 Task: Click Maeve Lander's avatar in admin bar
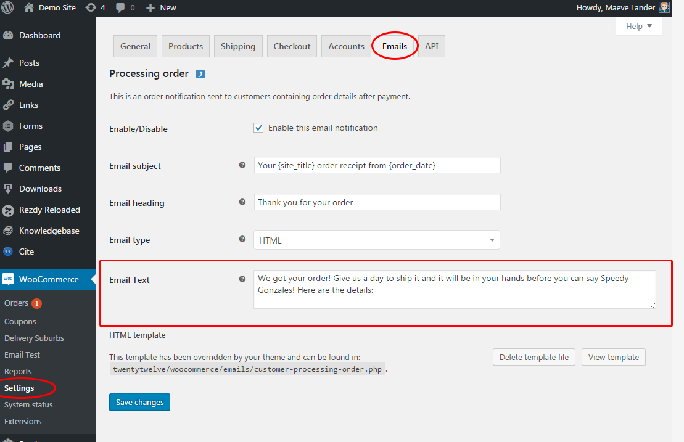pyautogui.click(x=664, y=7)
